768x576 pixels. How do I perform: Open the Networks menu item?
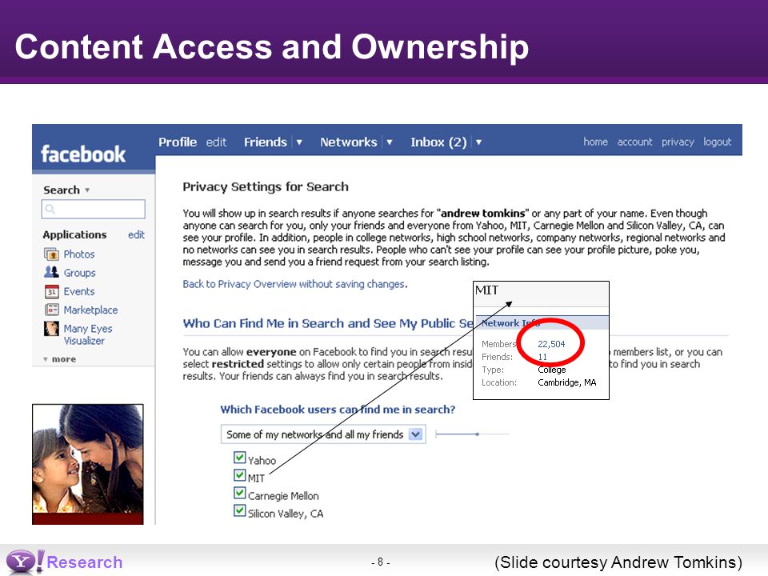(x=349, y=142)
